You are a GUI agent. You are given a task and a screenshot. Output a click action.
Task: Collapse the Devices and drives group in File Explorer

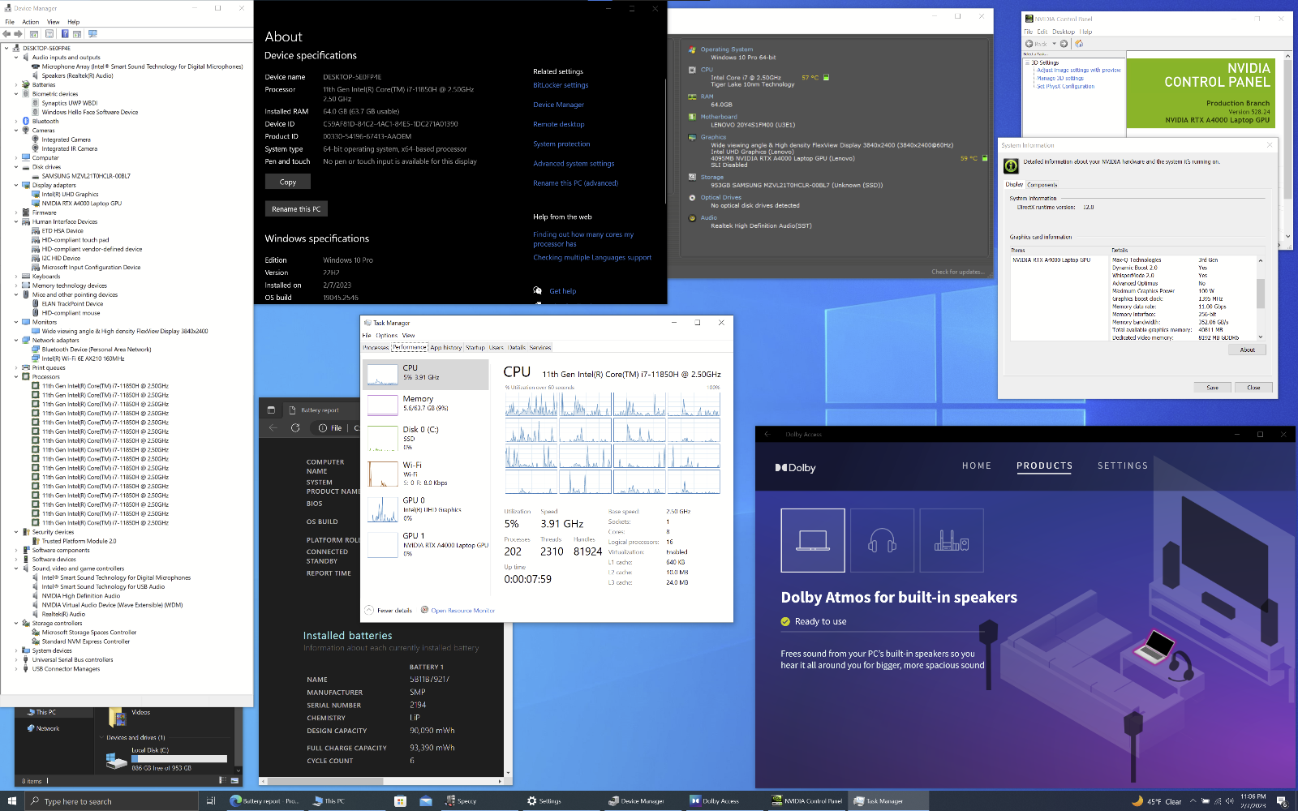click(x=101, y=737)
